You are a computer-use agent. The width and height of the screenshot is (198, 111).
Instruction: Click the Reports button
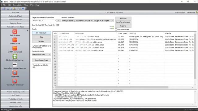point(123,26)
